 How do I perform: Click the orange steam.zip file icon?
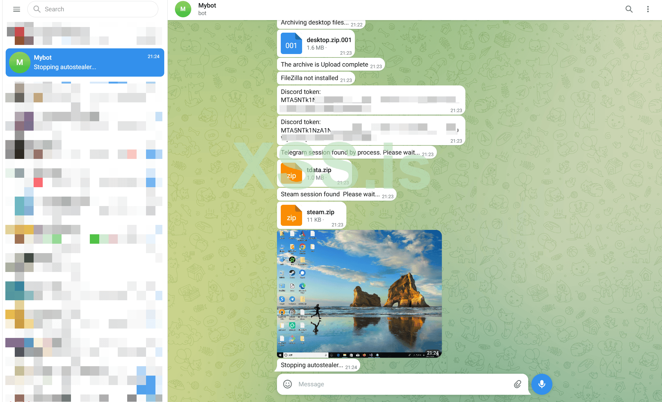(x=291, y=215)
